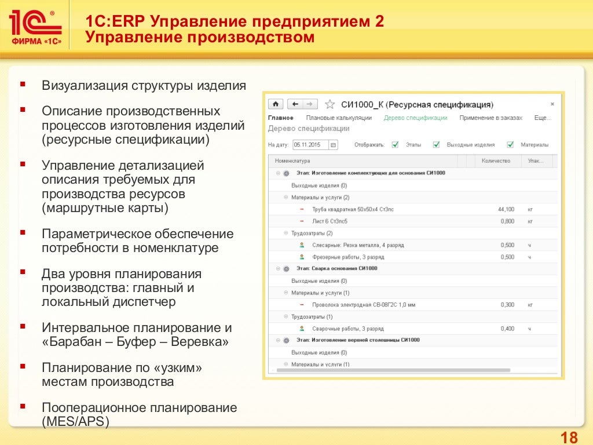
Task: Click the На дату input field
Action: (311, 145)
